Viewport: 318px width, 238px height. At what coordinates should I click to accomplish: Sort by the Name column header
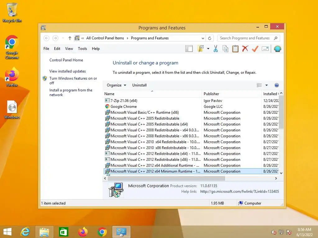[x=152, y=94]
